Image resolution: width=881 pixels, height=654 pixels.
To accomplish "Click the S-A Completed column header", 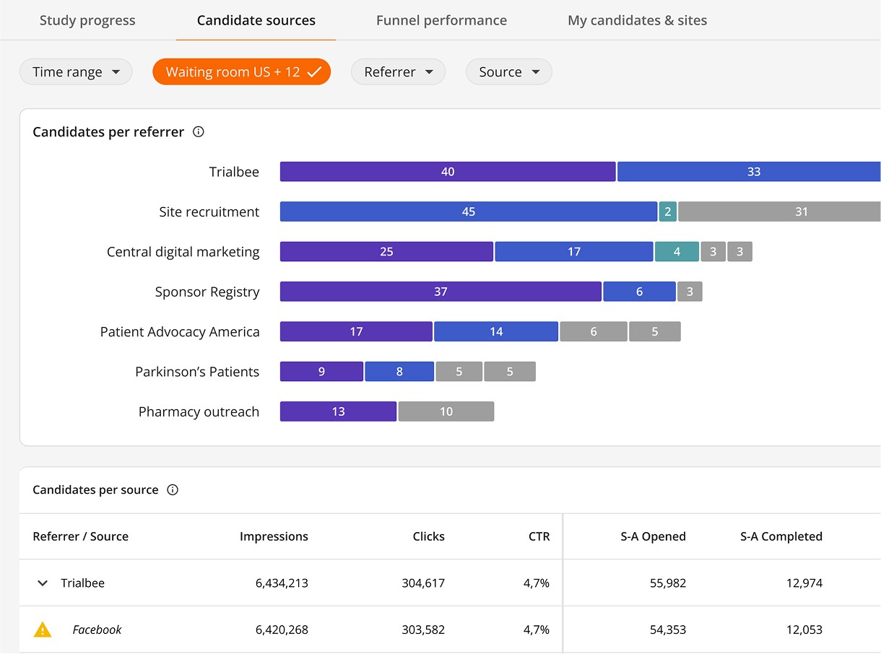I will (x=781, y=536).
